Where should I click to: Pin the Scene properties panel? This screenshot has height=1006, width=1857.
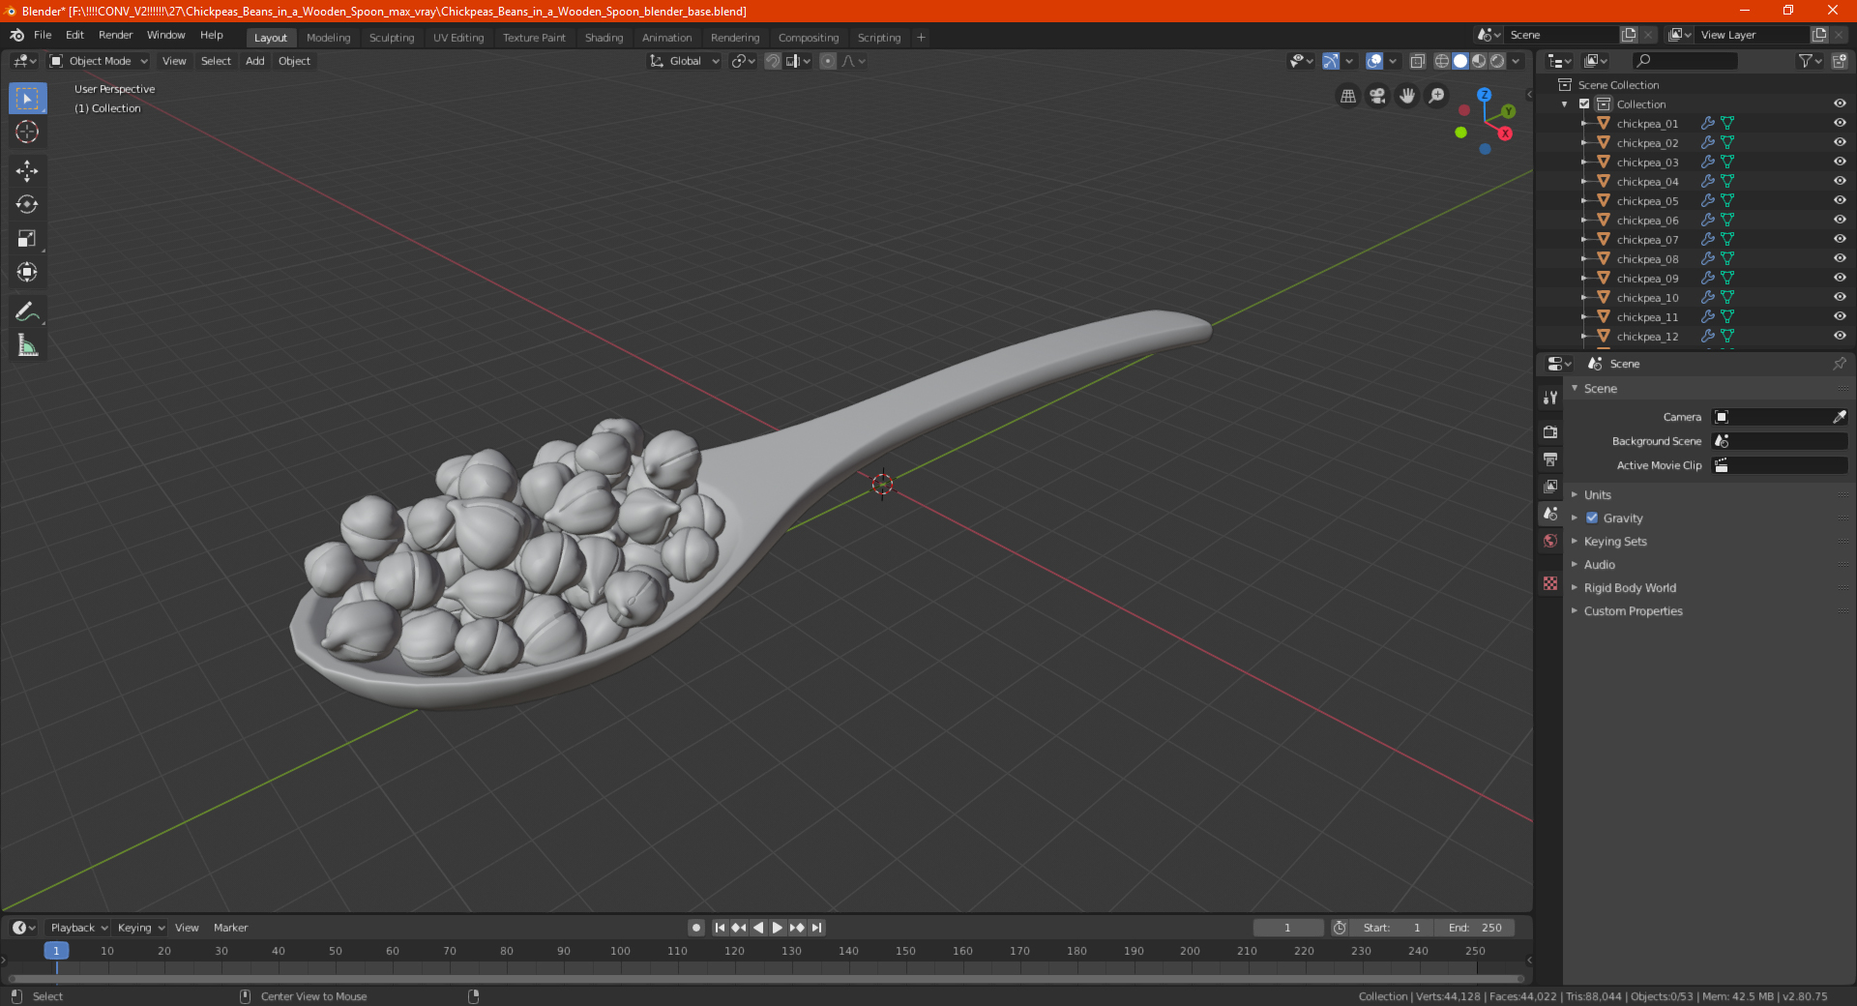click(x=1839, y=364)
